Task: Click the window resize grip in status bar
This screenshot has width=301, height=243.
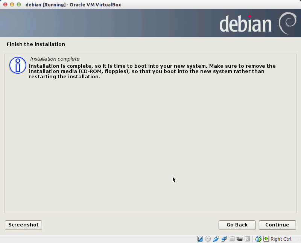Action: pyautogui.click(x=299, y=241)
